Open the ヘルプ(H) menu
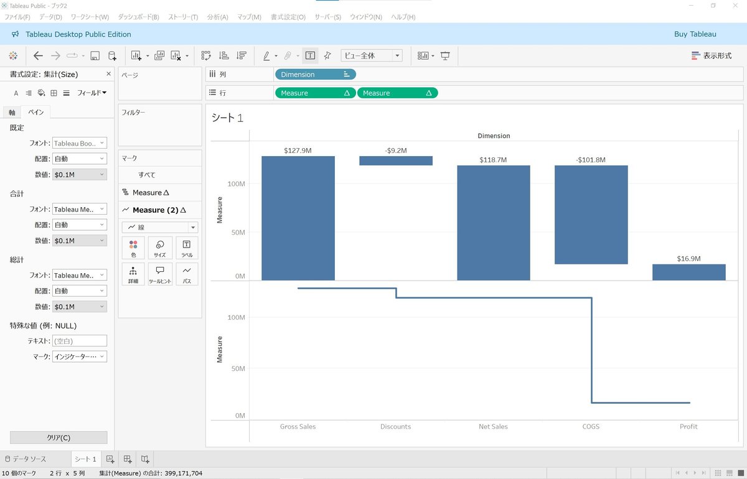This screenshot has height=479, width=747. pyautogui.click(x=404, y=17)
